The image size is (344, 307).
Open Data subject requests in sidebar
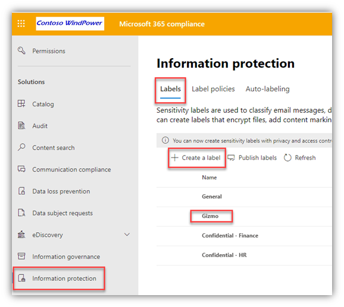(x=62, y=213)
